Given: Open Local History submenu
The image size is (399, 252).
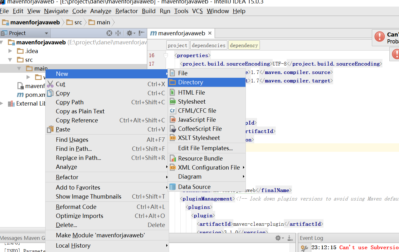Looking at the screenshot, I should click(x=107, y=245).
